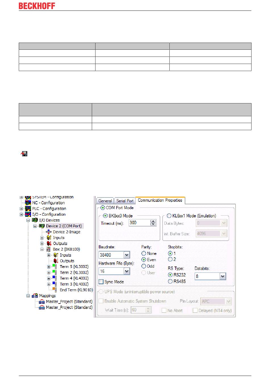Click the PLC - Configuration icon
The height and width of the screenshot is (389, 270).
[x=28, y=209]
